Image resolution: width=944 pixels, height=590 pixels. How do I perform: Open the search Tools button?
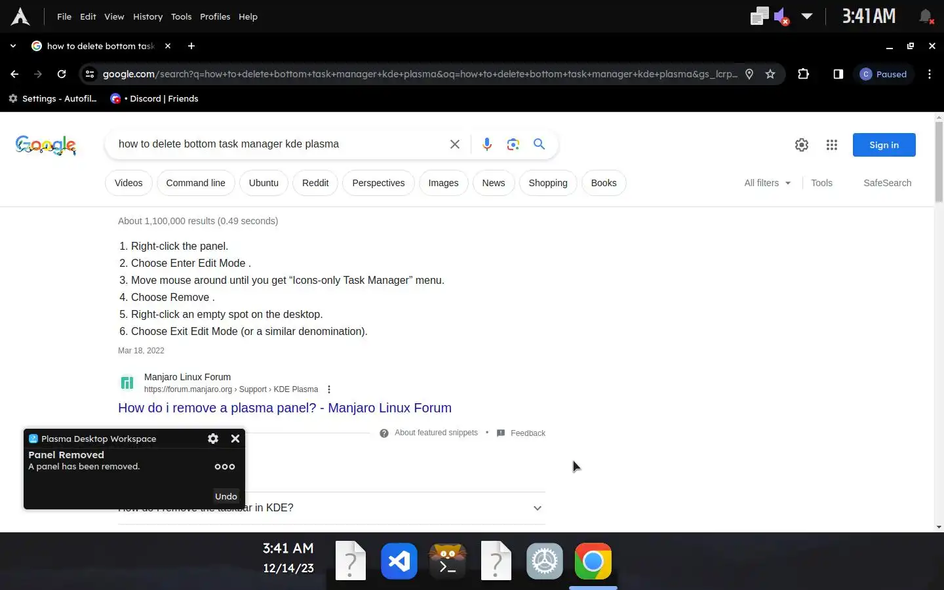pos(821,183)
